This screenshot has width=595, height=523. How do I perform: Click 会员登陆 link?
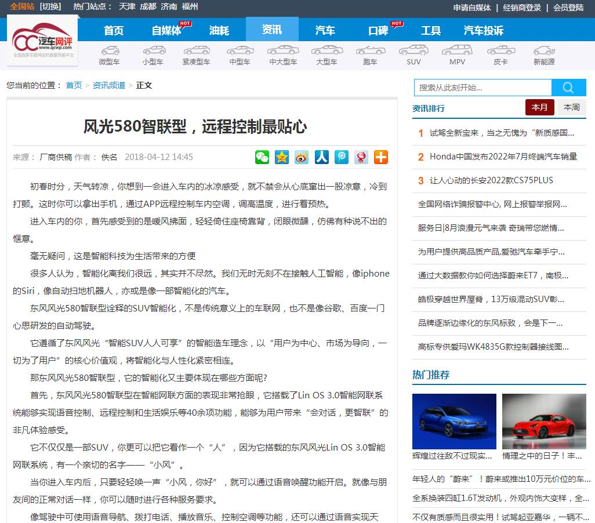tap(568, 8)
